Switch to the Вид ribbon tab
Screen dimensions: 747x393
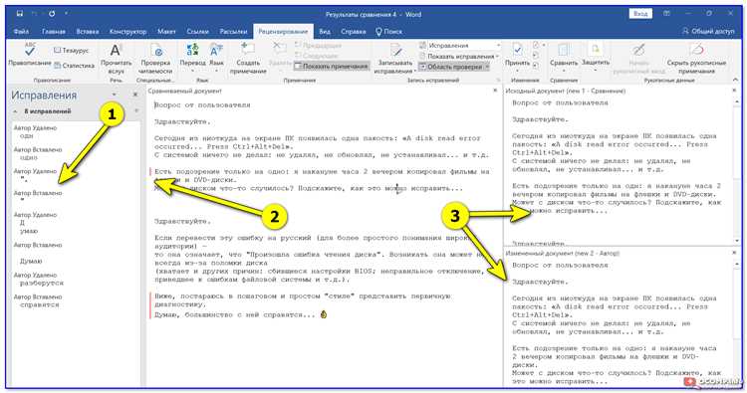coord(325,32)
